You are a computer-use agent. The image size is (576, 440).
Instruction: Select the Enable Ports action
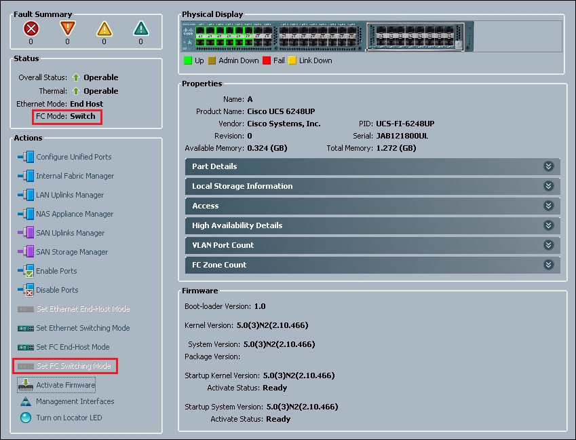click(x=56, y=271)
